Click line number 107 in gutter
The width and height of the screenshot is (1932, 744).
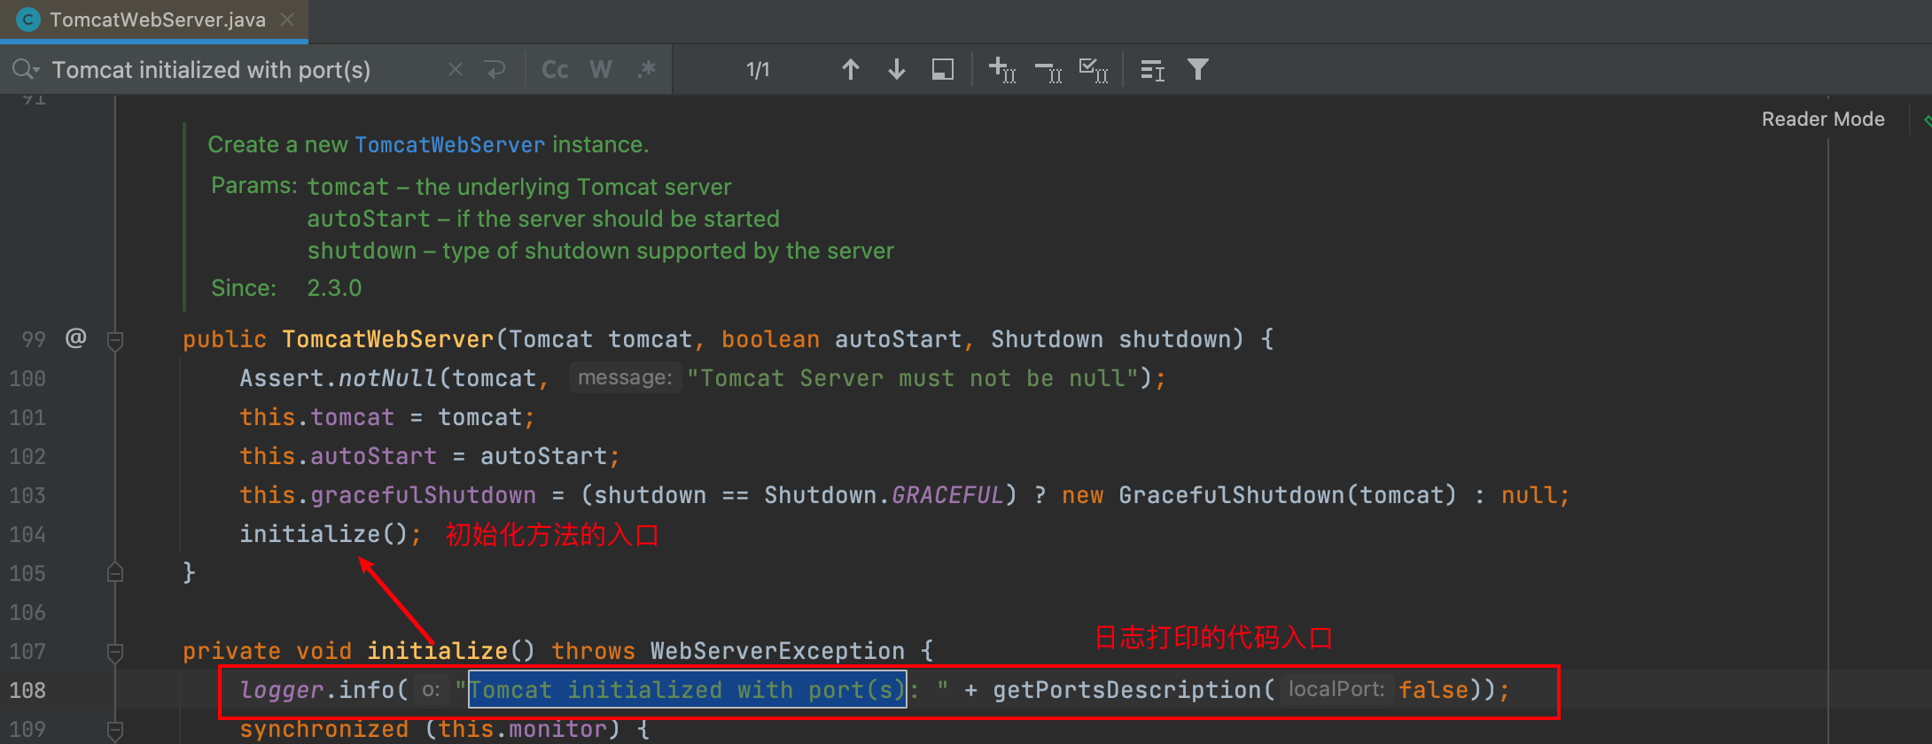click(x=27, y=651)
